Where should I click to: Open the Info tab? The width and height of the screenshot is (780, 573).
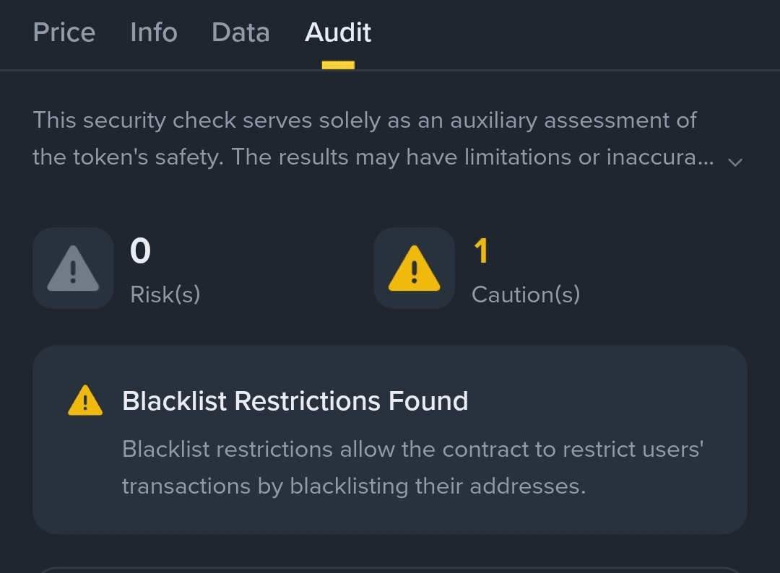(x=154, y=32)
